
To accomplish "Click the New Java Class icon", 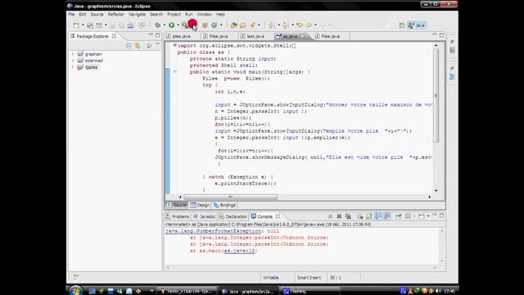I will coord(215,25).
